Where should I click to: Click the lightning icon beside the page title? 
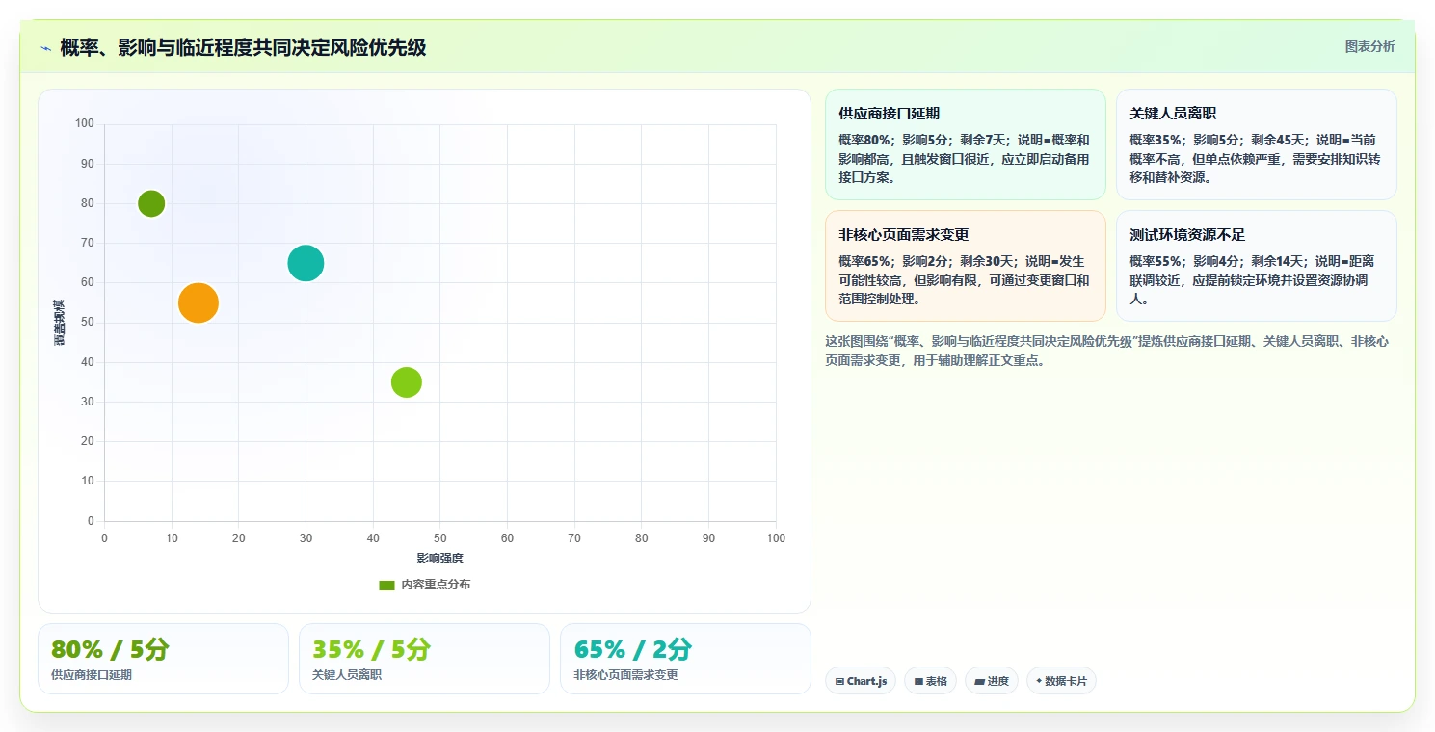(x=45, y=48)
